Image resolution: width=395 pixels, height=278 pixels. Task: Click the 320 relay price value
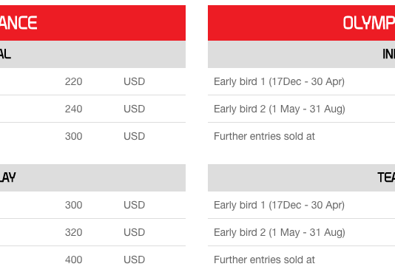pyautogui.click(x=73, y=232)
